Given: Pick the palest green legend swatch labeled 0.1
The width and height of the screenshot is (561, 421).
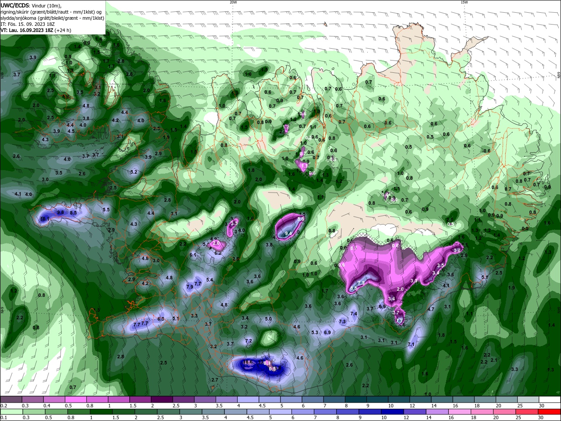Looking at the screenshot, I should 11,411.
